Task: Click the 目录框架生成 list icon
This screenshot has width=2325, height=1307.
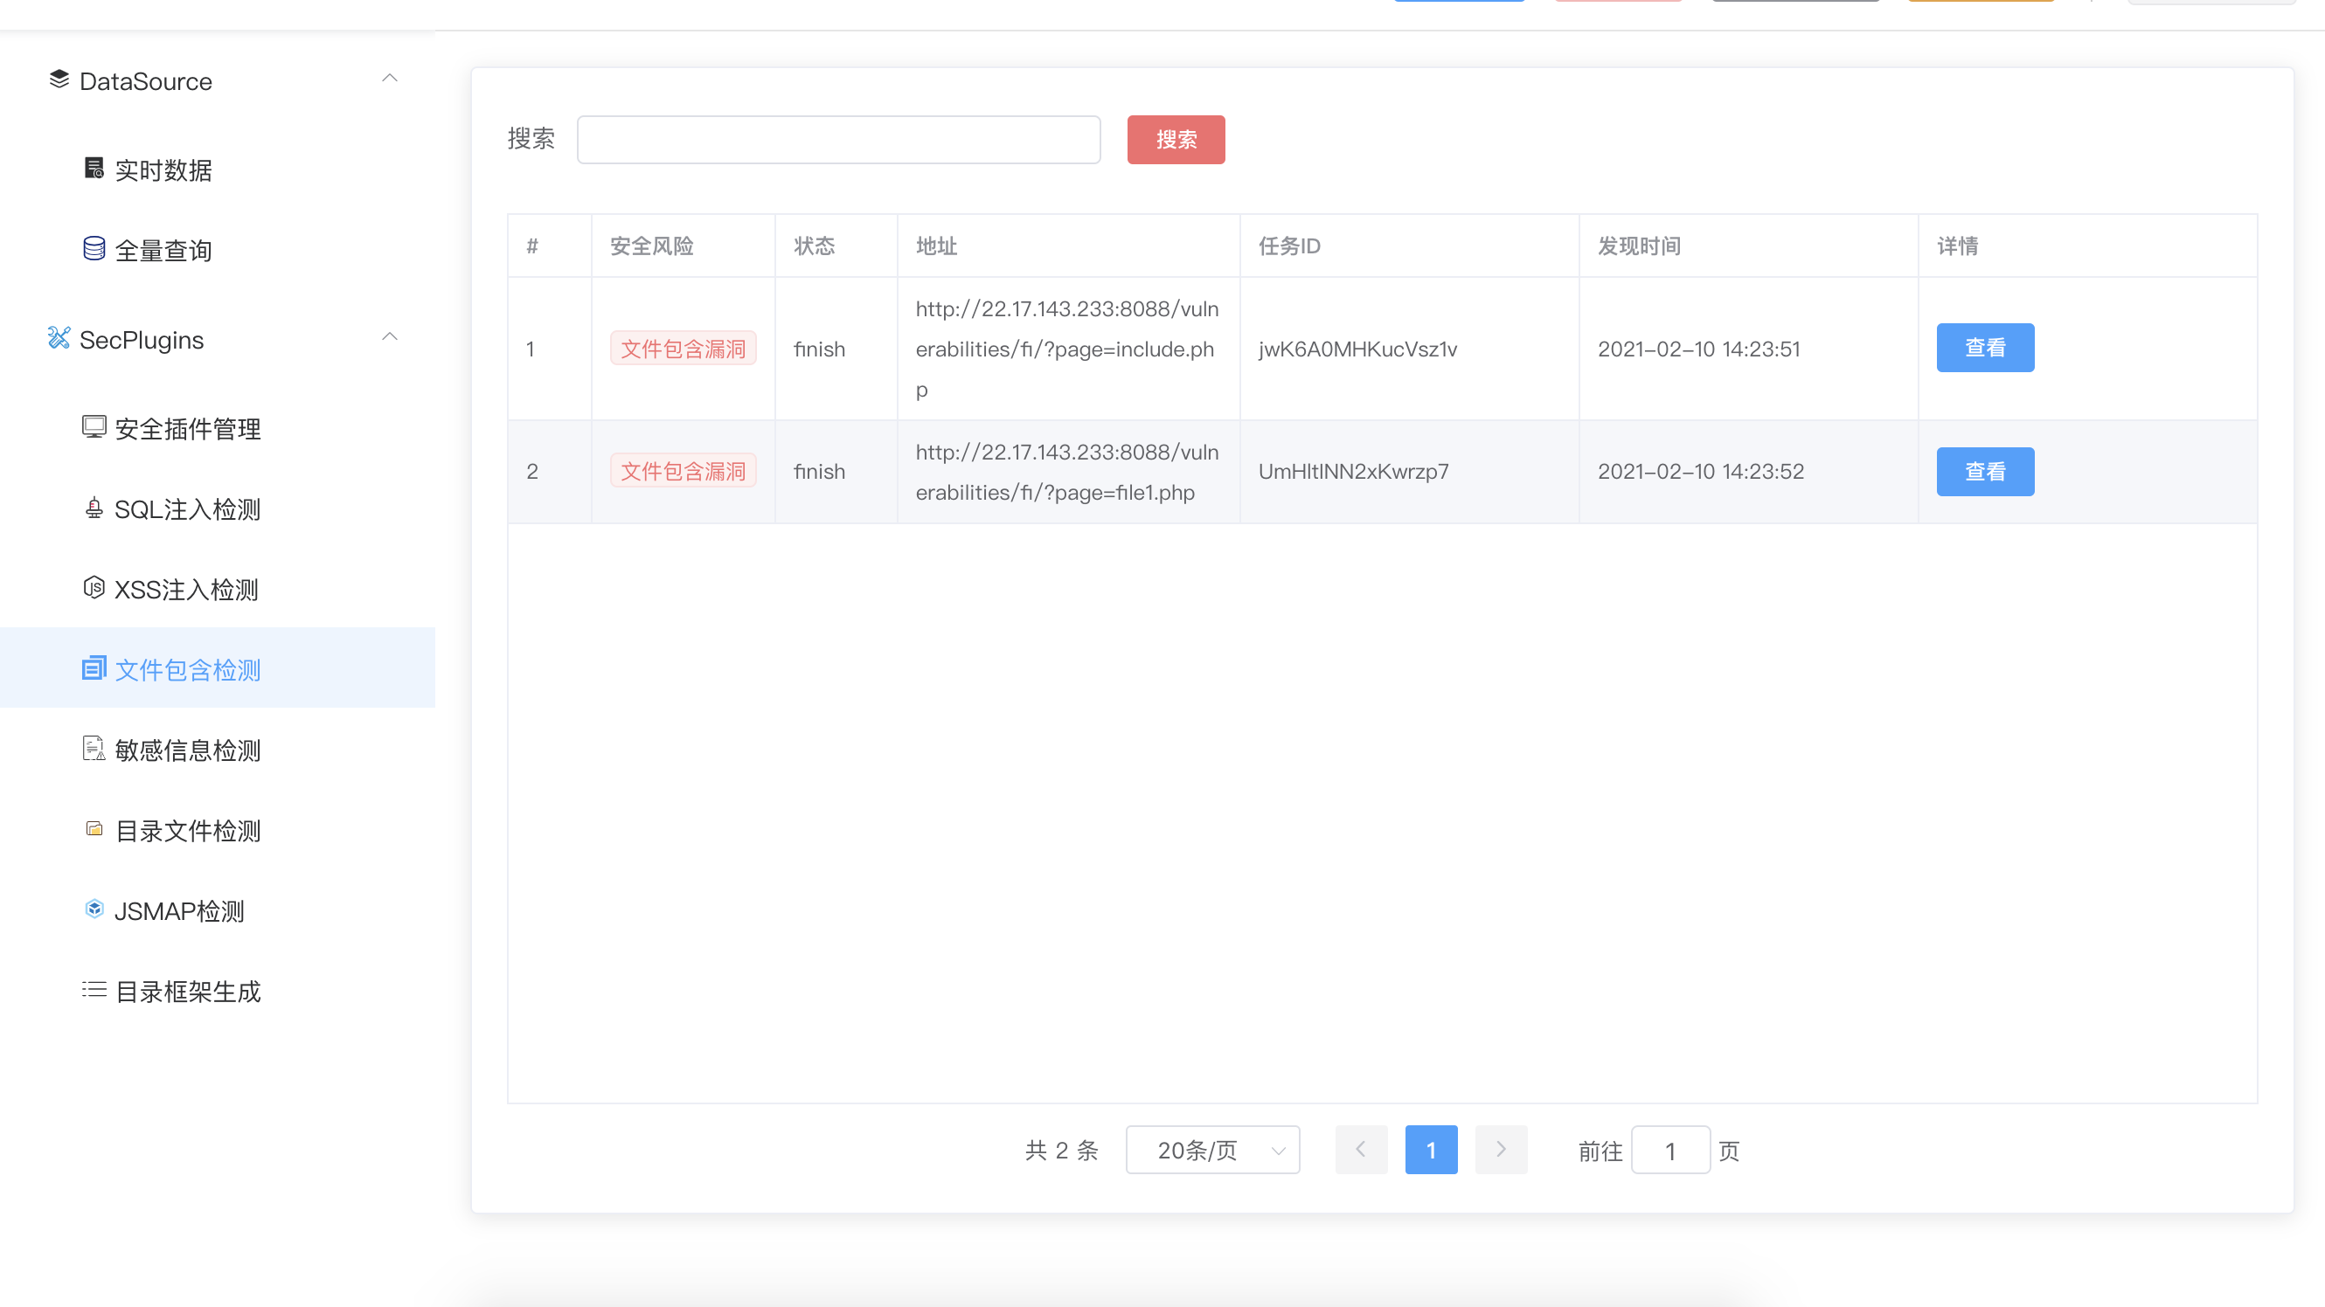Action: point(94,991)
